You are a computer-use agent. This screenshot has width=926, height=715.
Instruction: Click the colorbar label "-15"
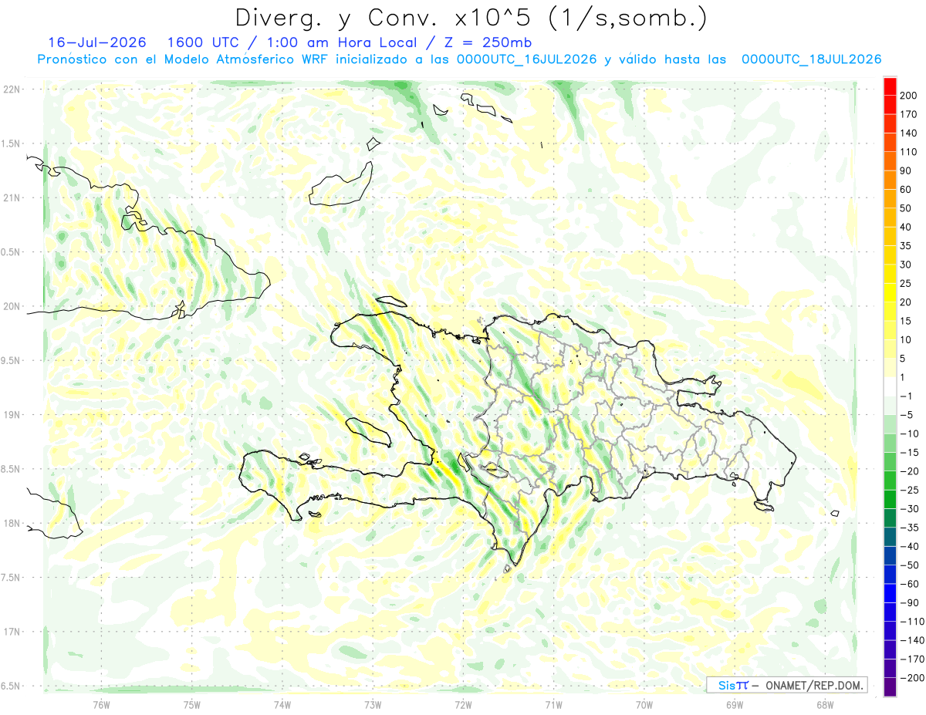(909, 453)
